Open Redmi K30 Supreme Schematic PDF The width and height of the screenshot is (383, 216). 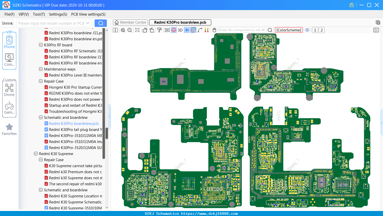click(73, 202)
